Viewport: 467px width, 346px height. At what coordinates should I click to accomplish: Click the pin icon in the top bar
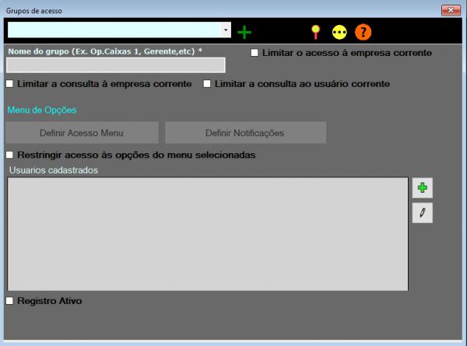click(x=315, y=32)
